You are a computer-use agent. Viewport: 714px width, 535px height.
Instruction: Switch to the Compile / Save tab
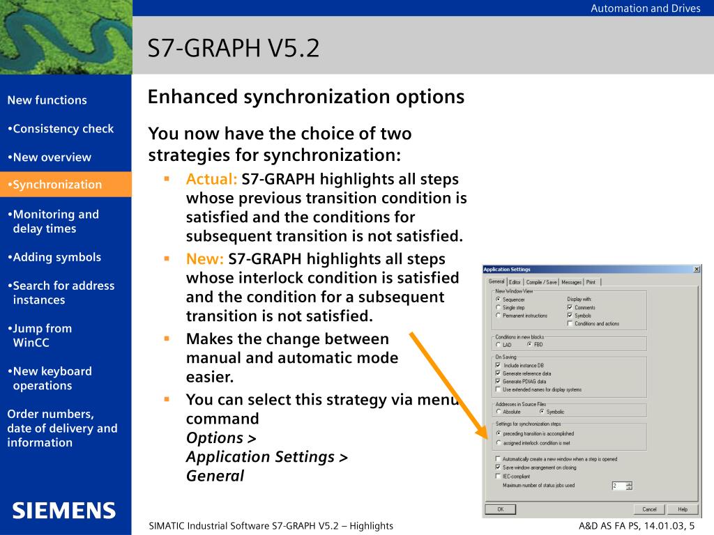coord(541,282)
